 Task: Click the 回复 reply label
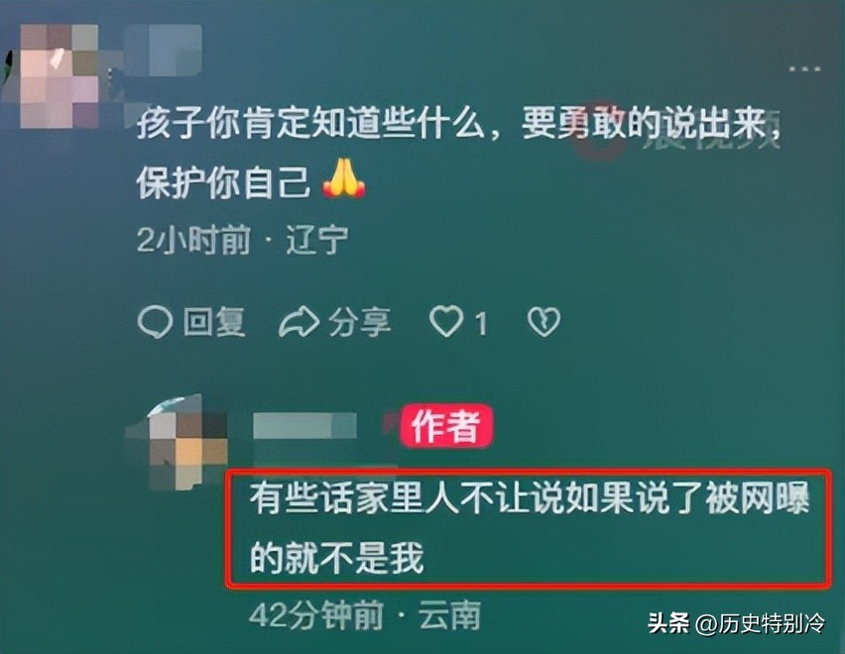click(214, 322)
